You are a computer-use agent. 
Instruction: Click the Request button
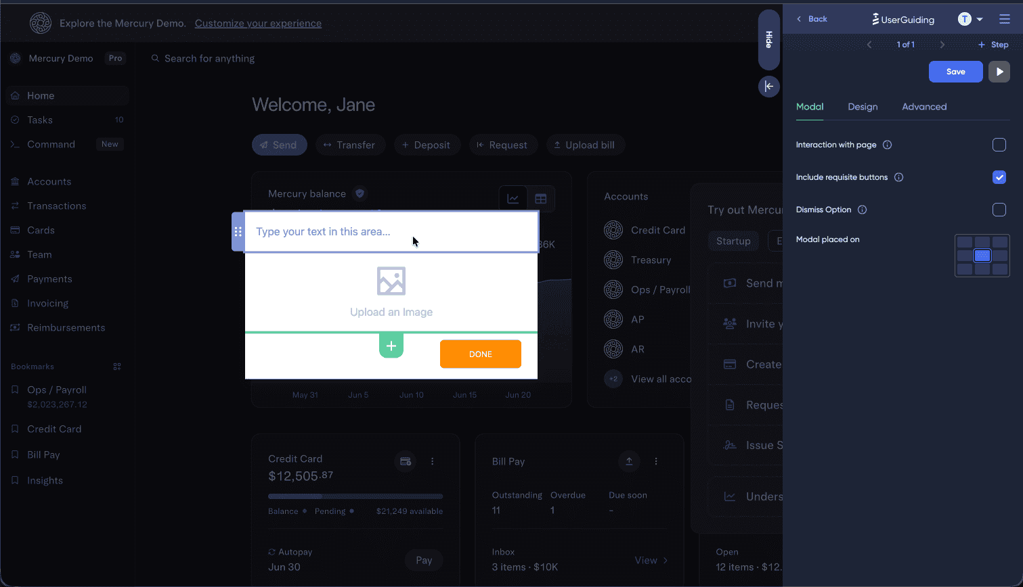503,145
